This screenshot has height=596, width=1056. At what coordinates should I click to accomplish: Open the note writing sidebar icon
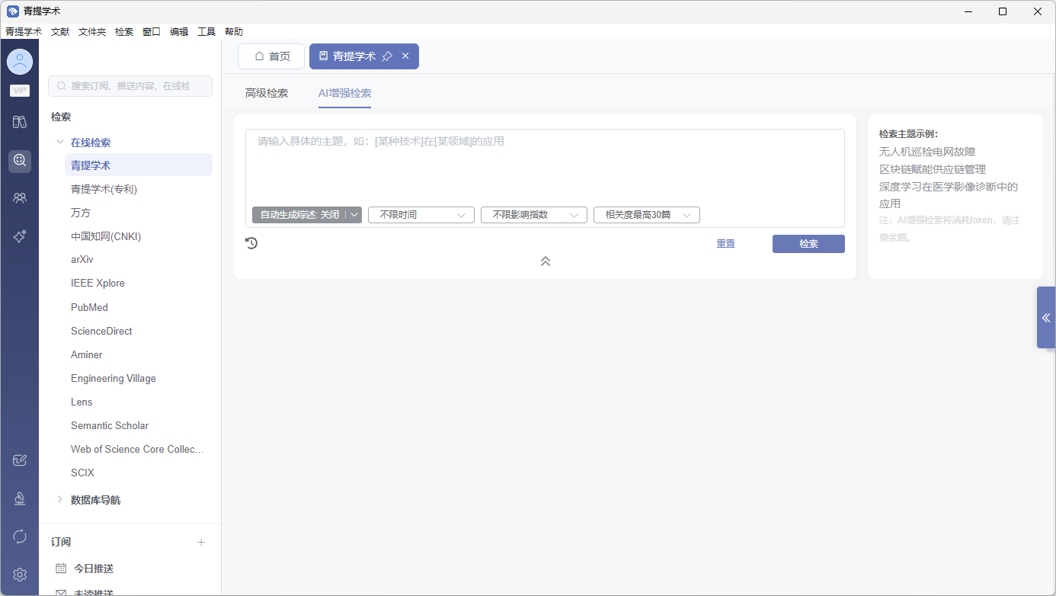click(x=20, y=460)
